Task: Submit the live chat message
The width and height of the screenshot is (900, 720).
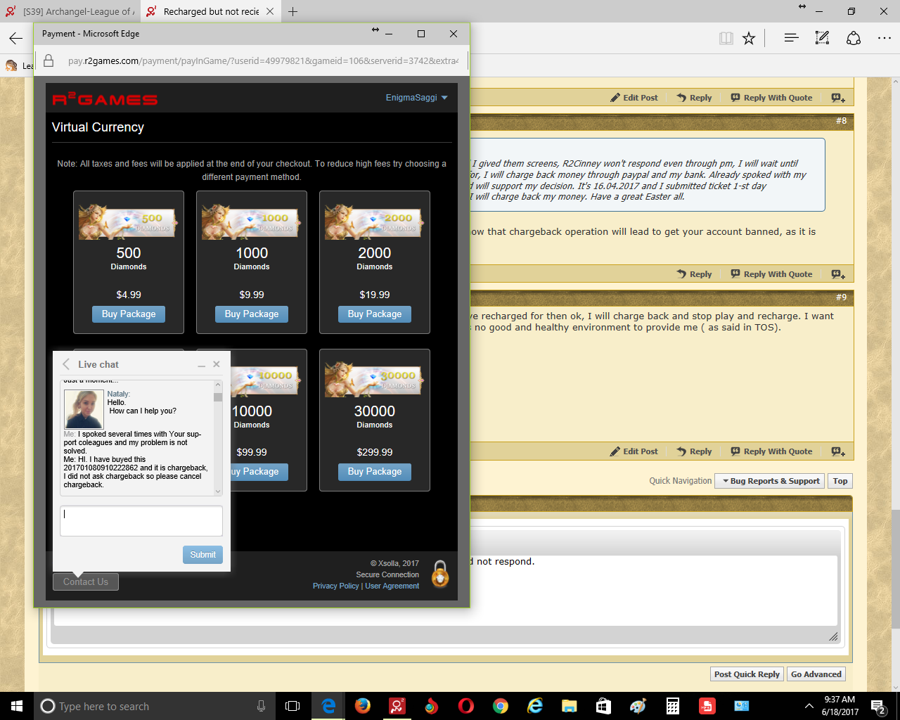Action: [202, 555]
